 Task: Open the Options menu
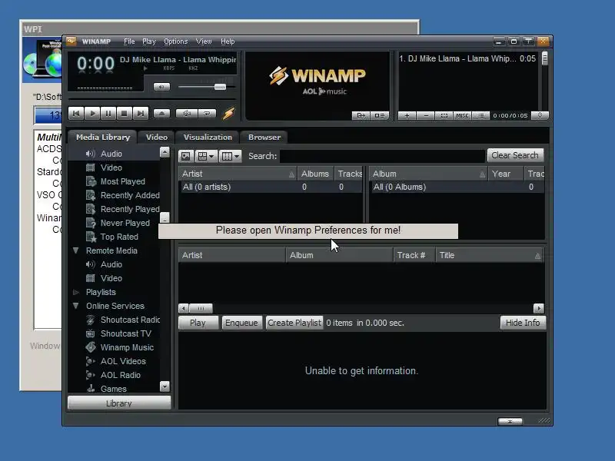tap(175, 41)
